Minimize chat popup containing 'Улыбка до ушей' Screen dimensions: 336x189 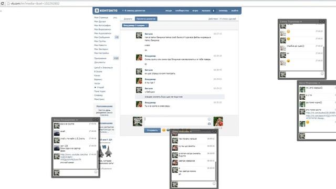320,22
